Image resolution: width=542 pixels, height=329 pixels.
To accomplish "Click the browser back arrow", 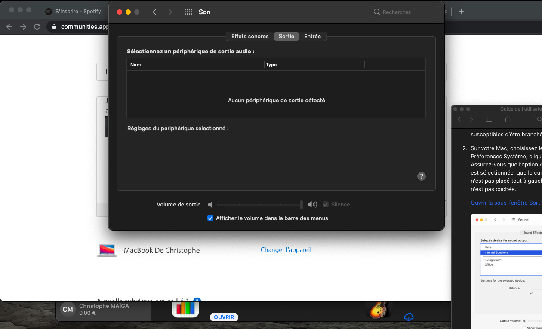I will point(10,27).
